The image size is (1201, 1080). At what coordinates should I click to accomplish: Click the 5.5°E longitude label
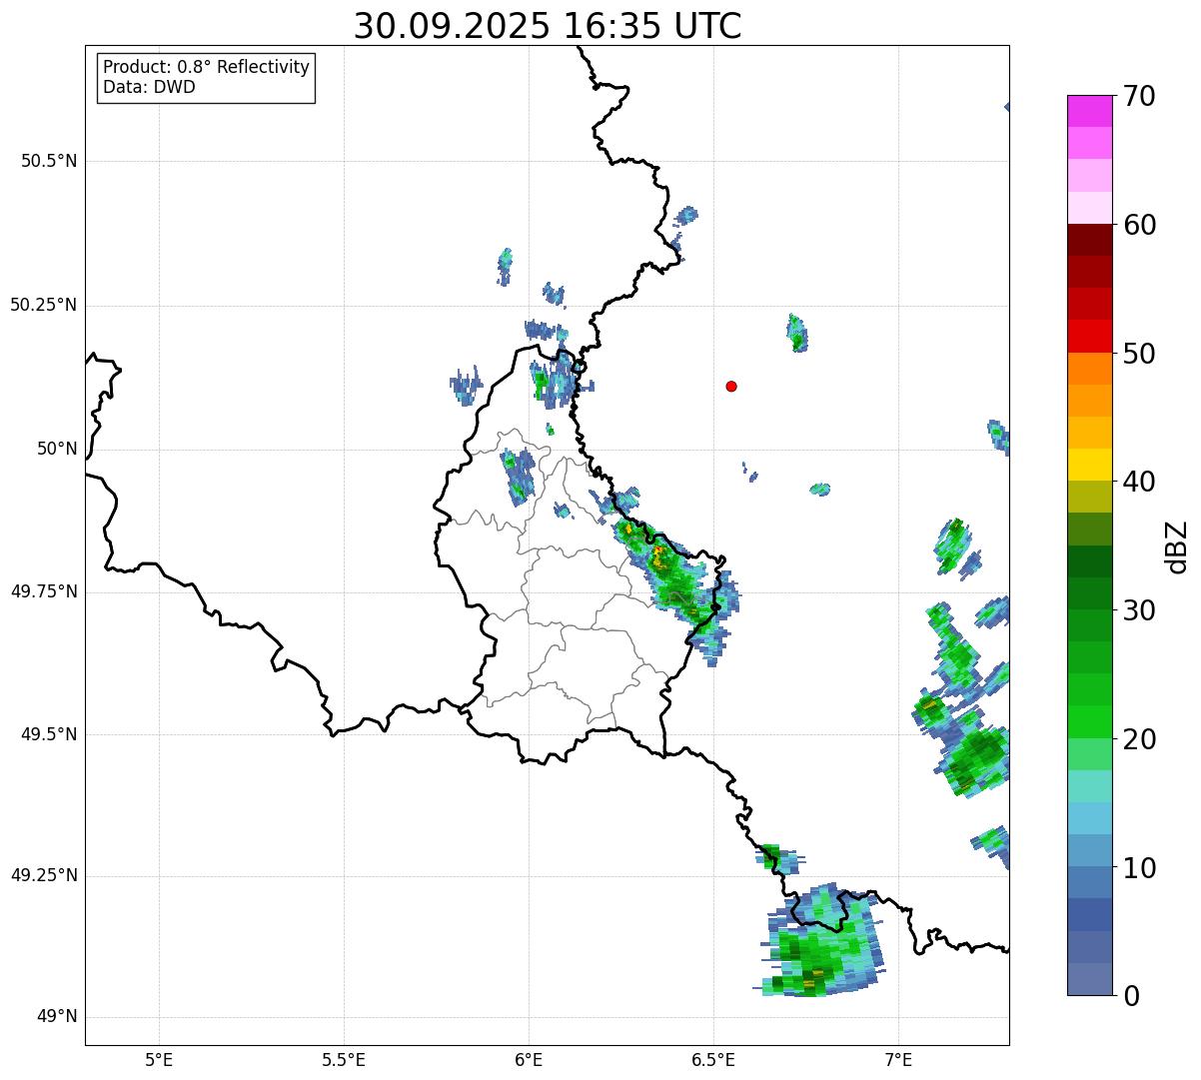(344, 1059)
